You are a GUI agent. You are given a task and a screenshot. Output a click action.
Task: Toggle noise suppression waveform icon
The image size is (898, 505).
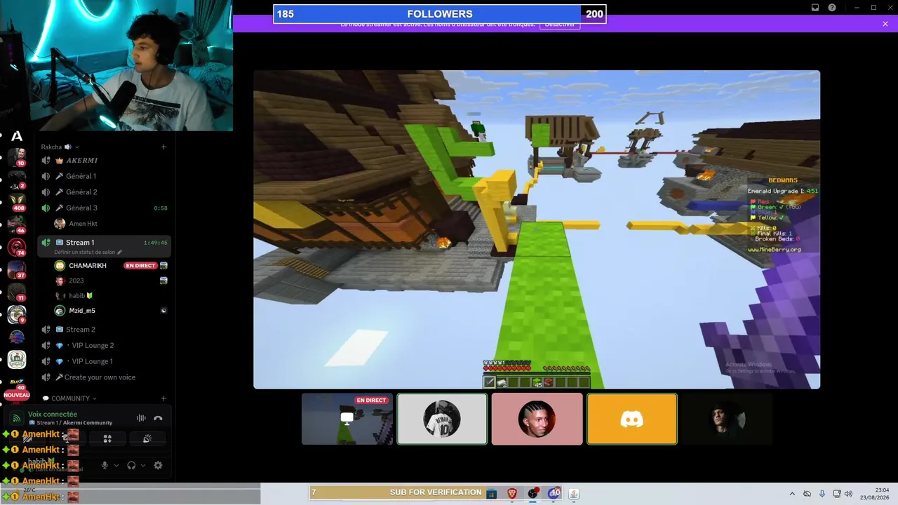141,418
